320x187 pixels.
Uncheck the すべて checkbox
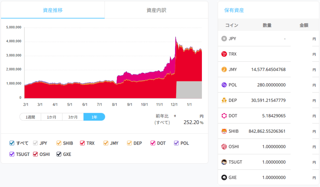point(12,143)
